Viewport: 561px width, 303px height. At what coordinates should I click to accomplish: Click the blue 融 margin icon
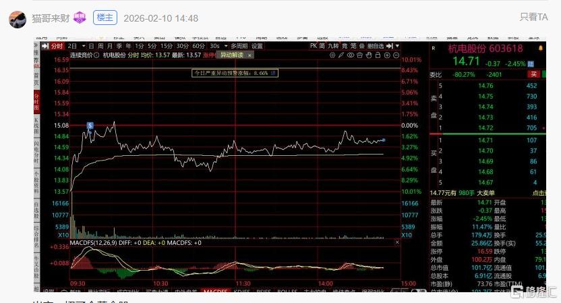click(x=531, y=63)
